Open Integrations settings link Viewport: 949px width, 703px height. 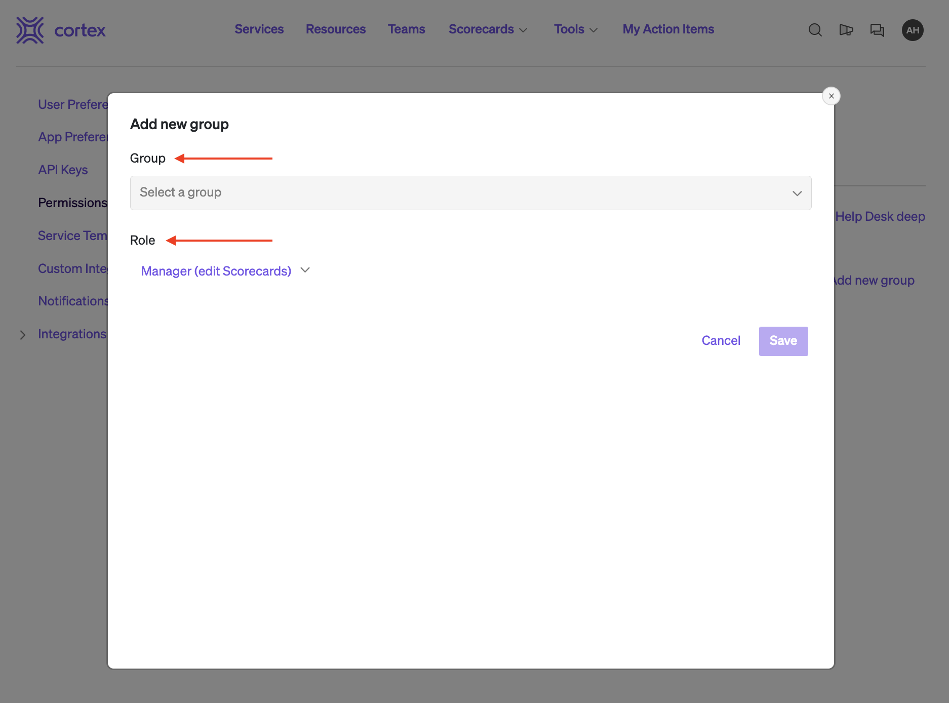(x=72, y=334)
